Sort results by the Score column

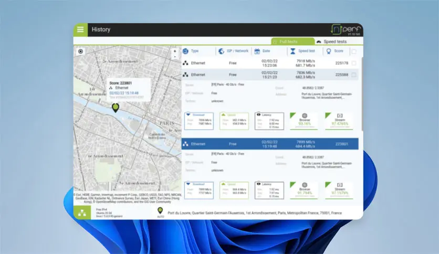tap(335, 51)
